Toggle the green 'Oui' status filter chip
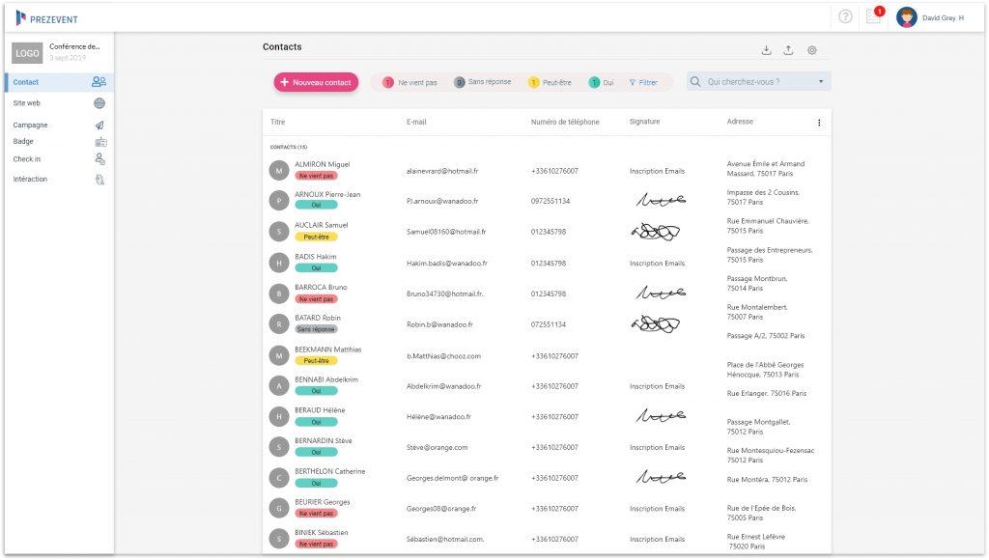The height and width of the screenshot is (560, 989). pos(601,83)
